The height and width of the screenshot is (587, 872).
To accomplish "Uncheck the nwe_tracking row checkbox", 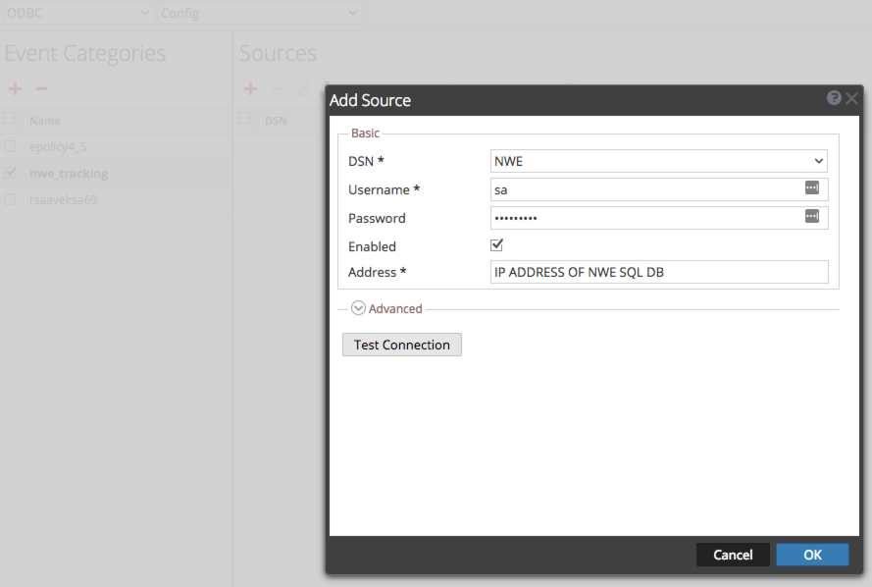I will (10, 173).
